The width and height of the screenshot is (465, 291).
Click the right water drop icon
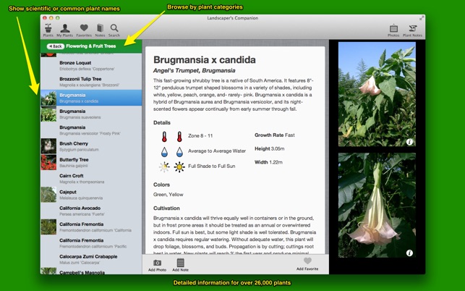coord(179,152)
